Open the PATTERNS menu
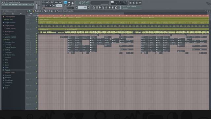Viewport: 211px width, 119px height. (x=15, y=5)
